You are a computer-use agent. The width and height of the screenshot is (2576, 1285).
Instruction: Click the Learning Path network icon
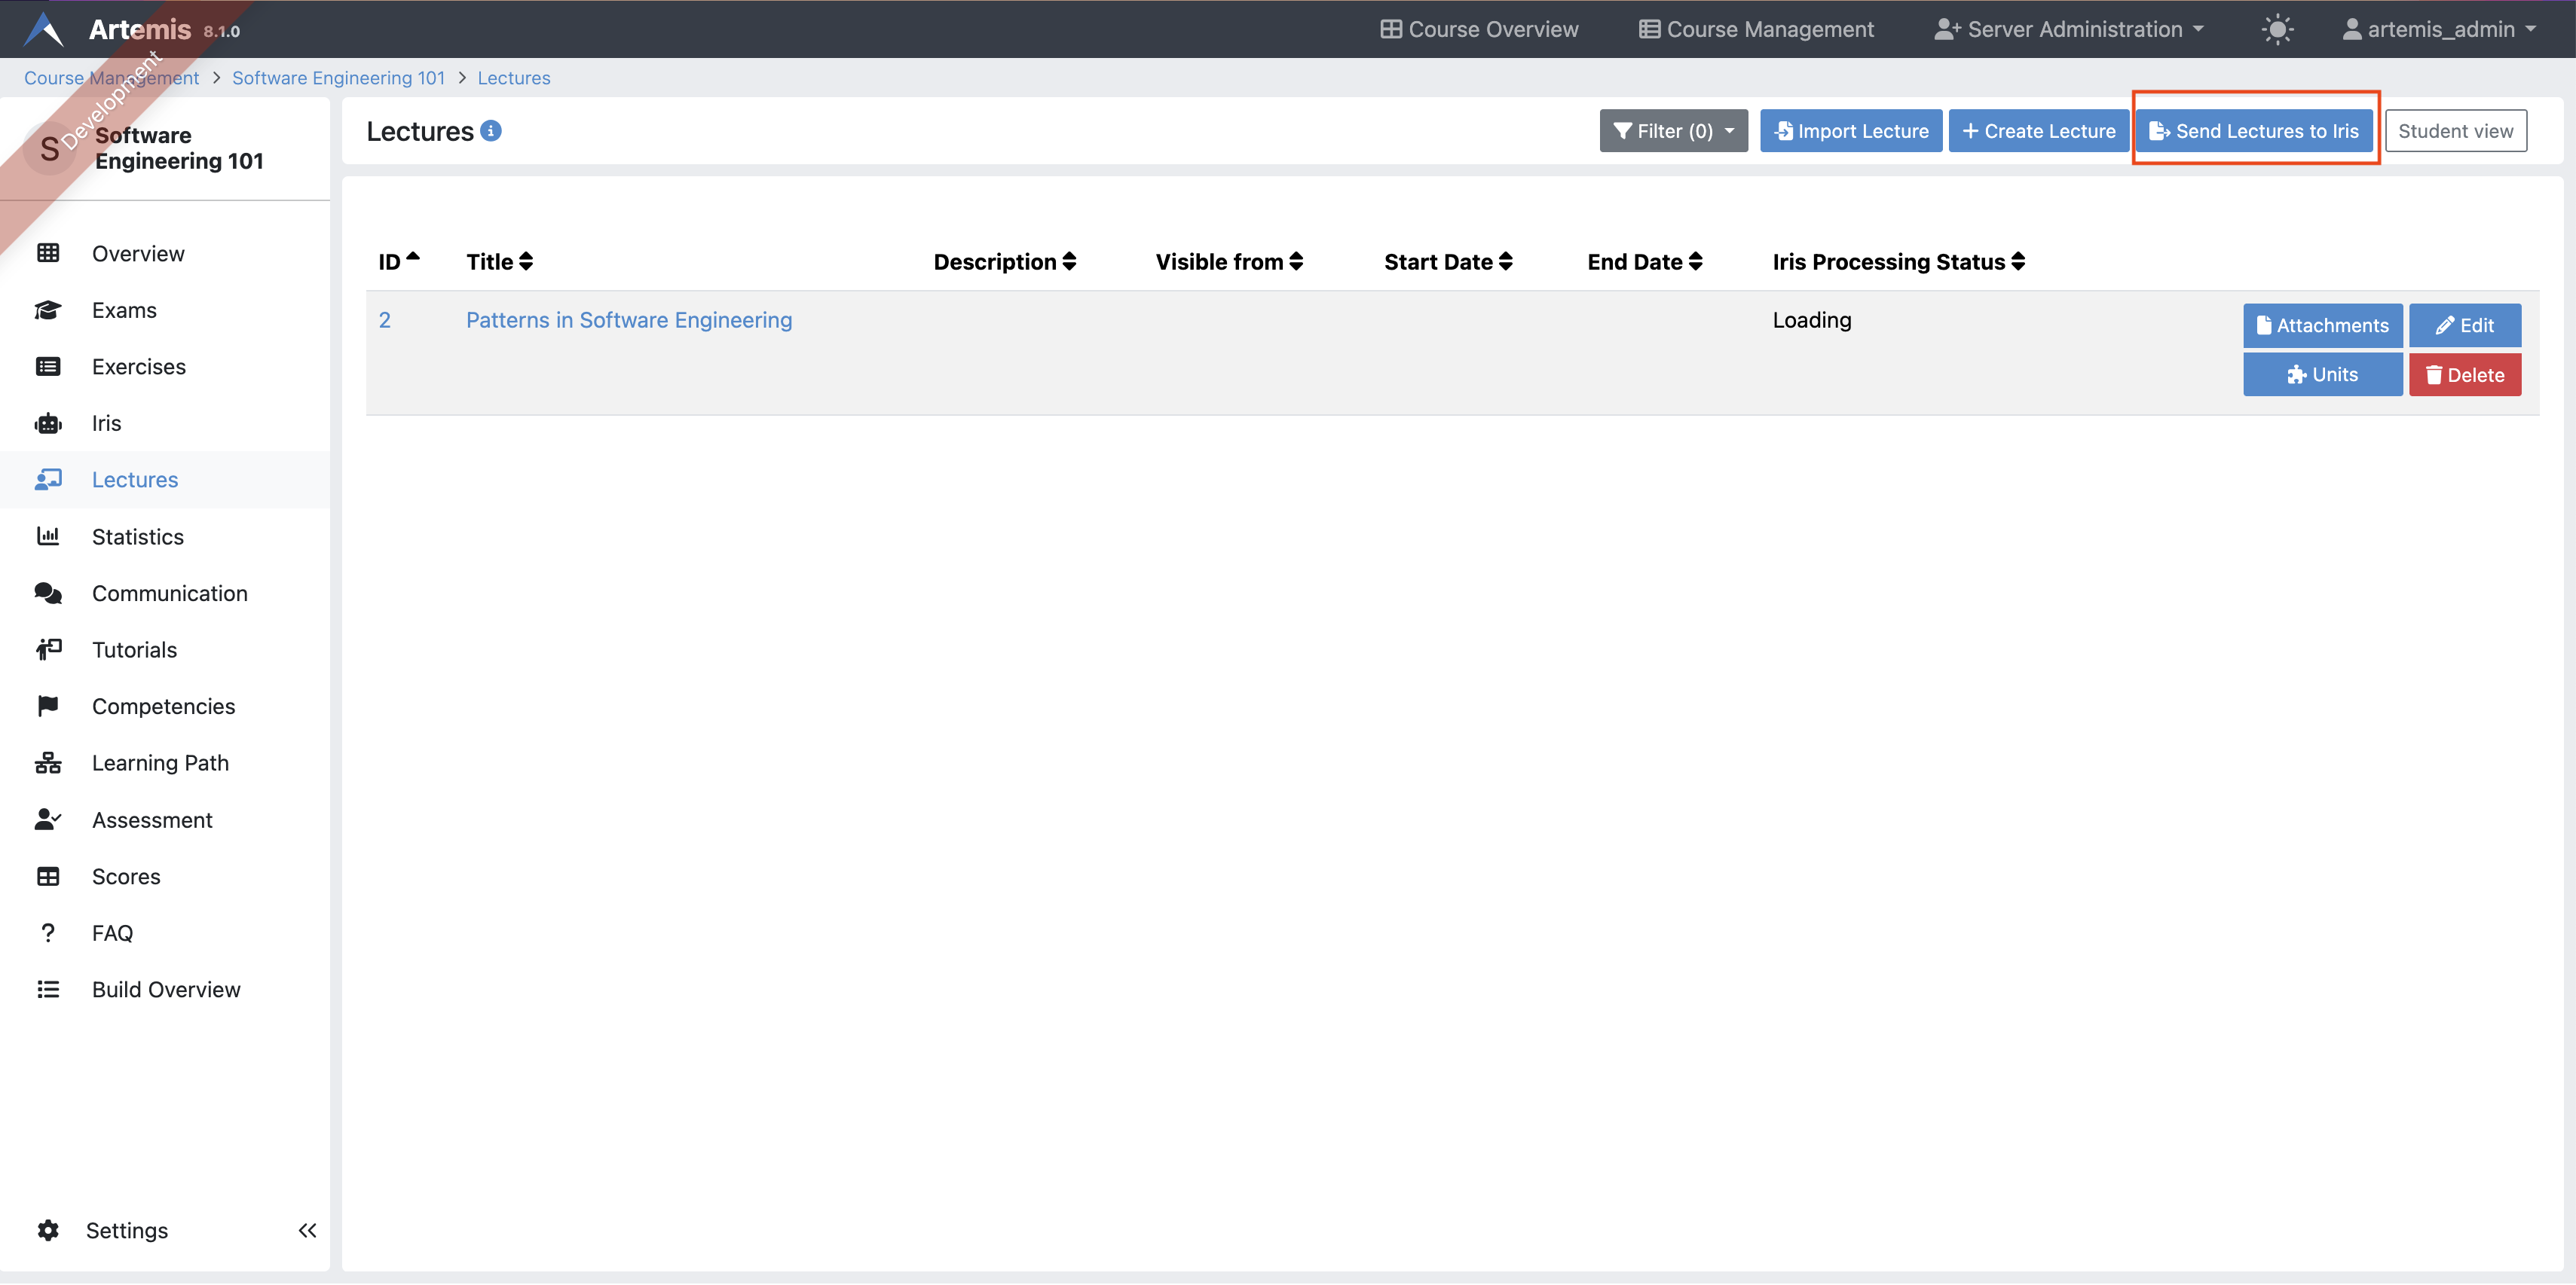pos(48,764)
